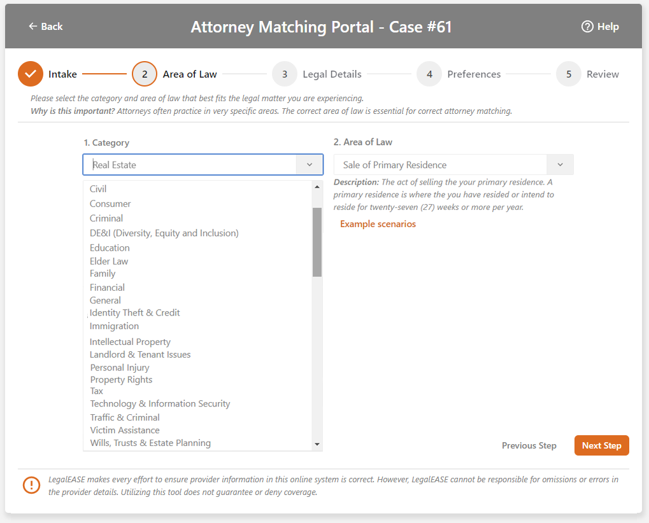
Task: Select step 4 circle for Preferences
Action: point(429,74)
